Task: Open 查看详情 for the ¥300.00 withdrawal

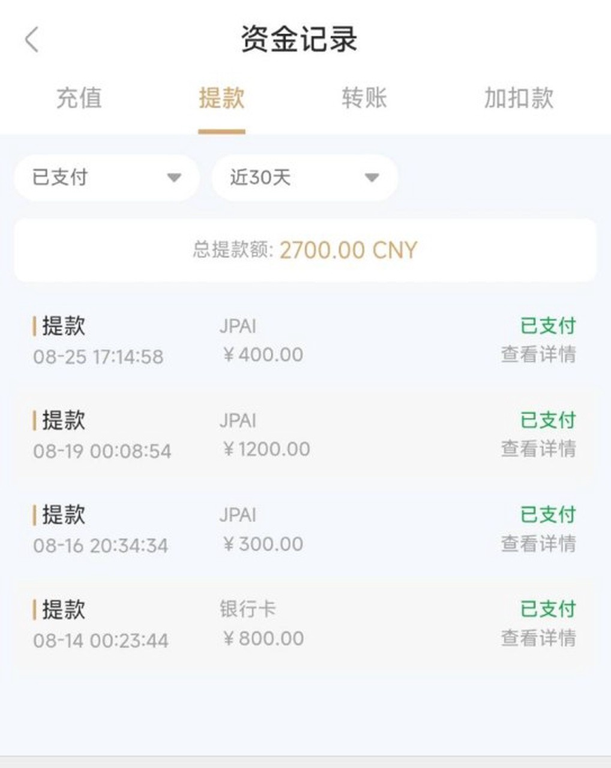Action: (x=538, y=544)
